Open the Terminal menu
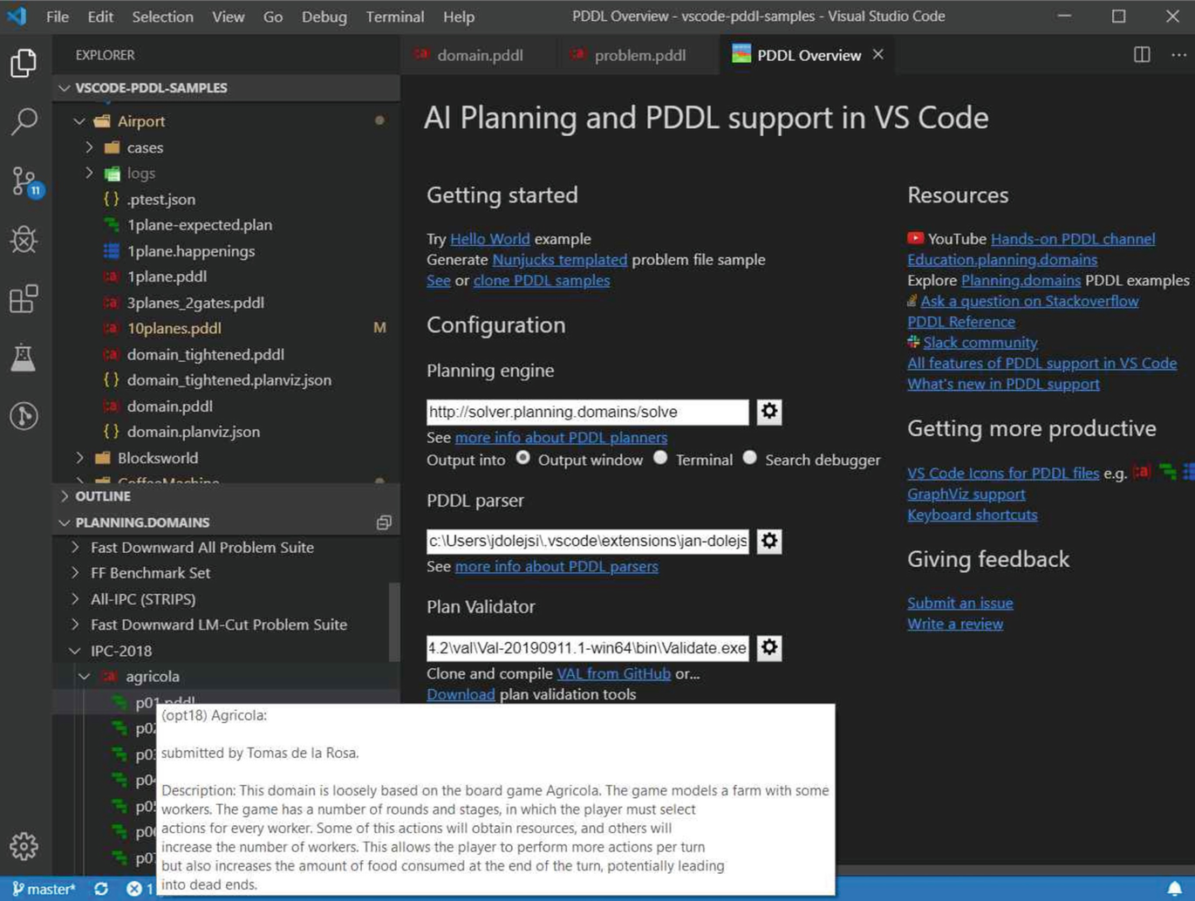 [x=394, y=17]
